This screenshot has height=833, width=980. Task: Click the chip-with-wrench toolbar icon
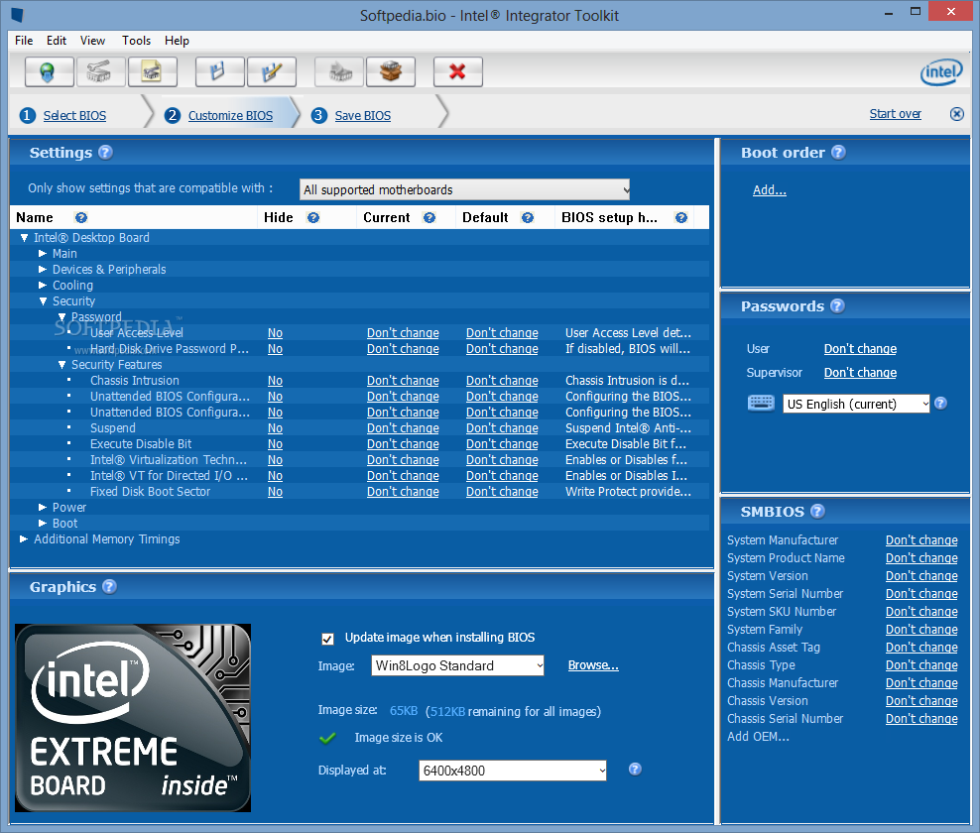point(100,71)
